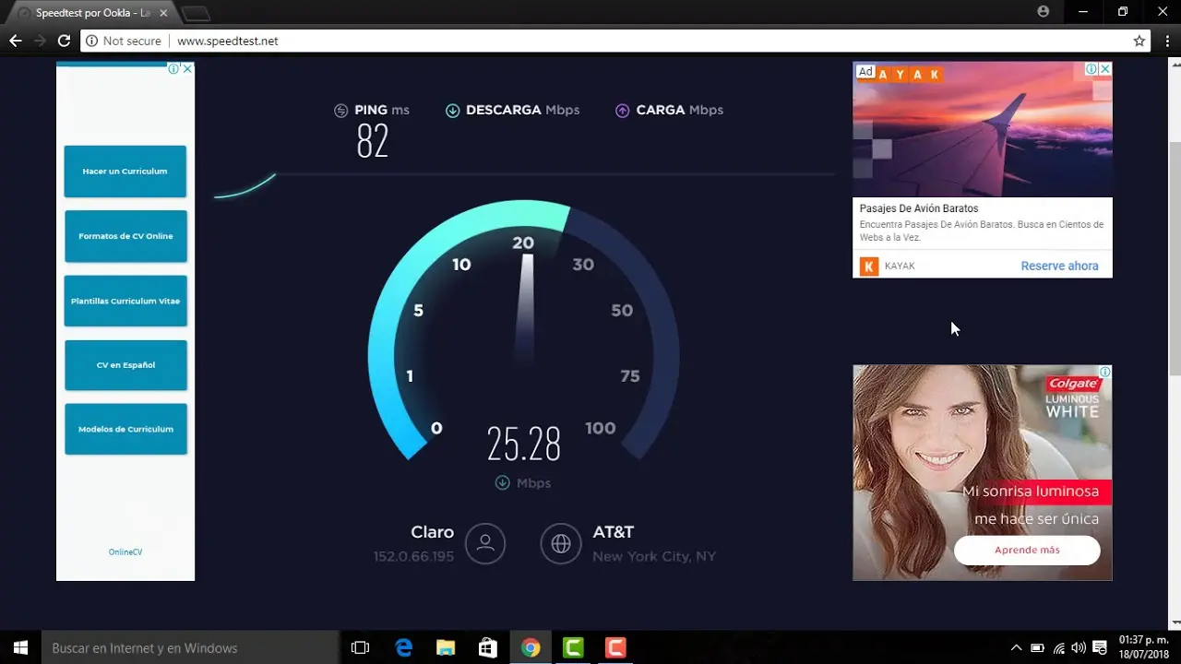Reload the Speedtest page
The width and height of the screenshot is (1181, 664).
[64, 41]
